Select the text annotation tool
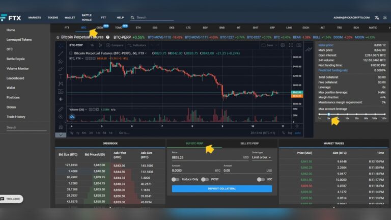This screenshot has width=391, height=220. (x=61, y=76)
